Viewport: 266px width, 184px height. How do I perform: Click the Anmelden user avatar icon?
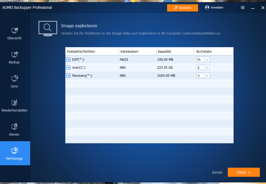(207, 7)
